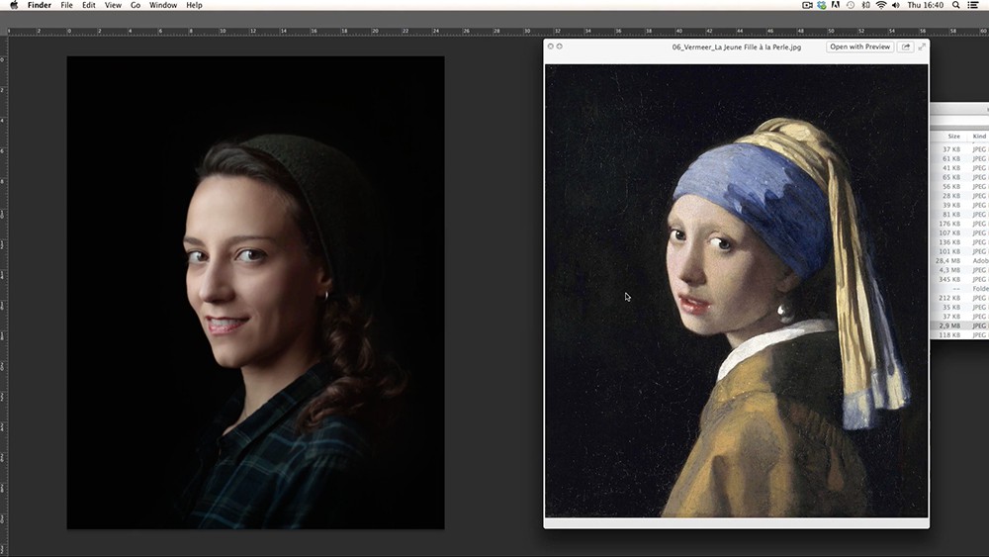This screenshot has width=989, height=557.
Task: Click the sync status icon with green checkmark
Action: pos(821,5)
